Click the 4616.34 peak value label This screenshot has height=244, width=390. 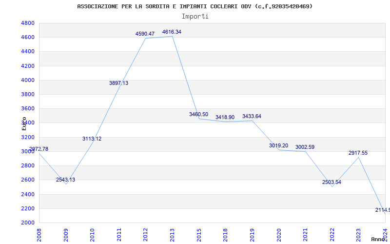coord(172,32)
